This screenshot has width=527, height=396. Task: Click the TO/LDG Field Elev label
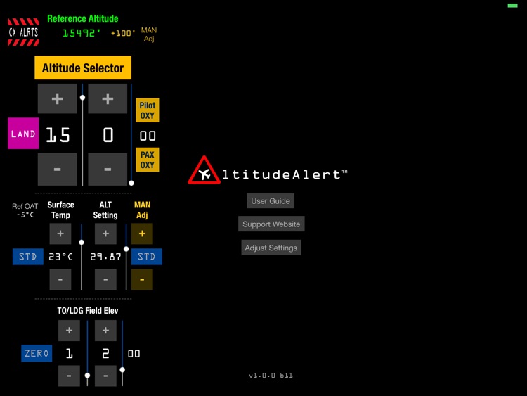coord(88,311)
